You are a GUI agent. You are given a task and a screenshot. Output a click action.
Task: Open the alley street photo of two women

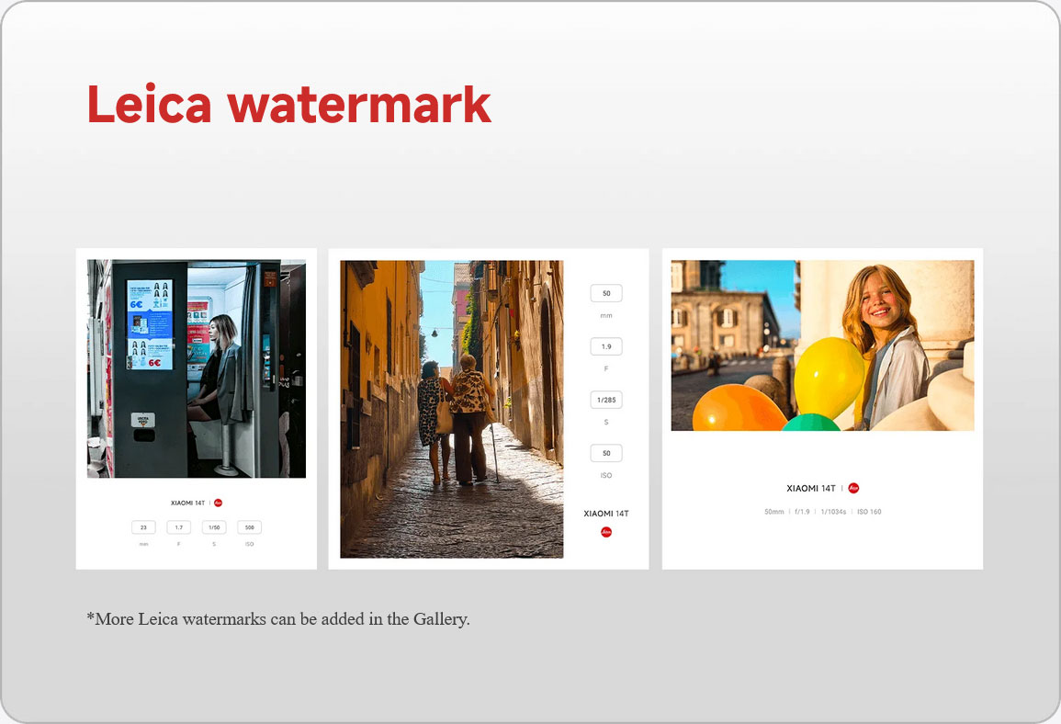click(x=451, y=409)
